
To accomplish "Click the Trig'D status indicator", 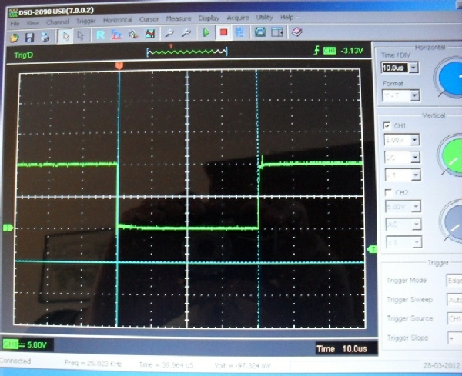I will pos(24,55).
